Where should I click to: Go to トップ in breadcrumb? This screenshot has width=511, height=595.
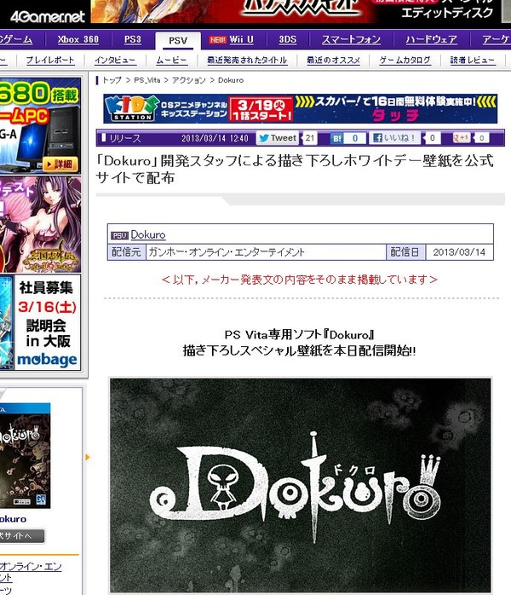[112, 80]
